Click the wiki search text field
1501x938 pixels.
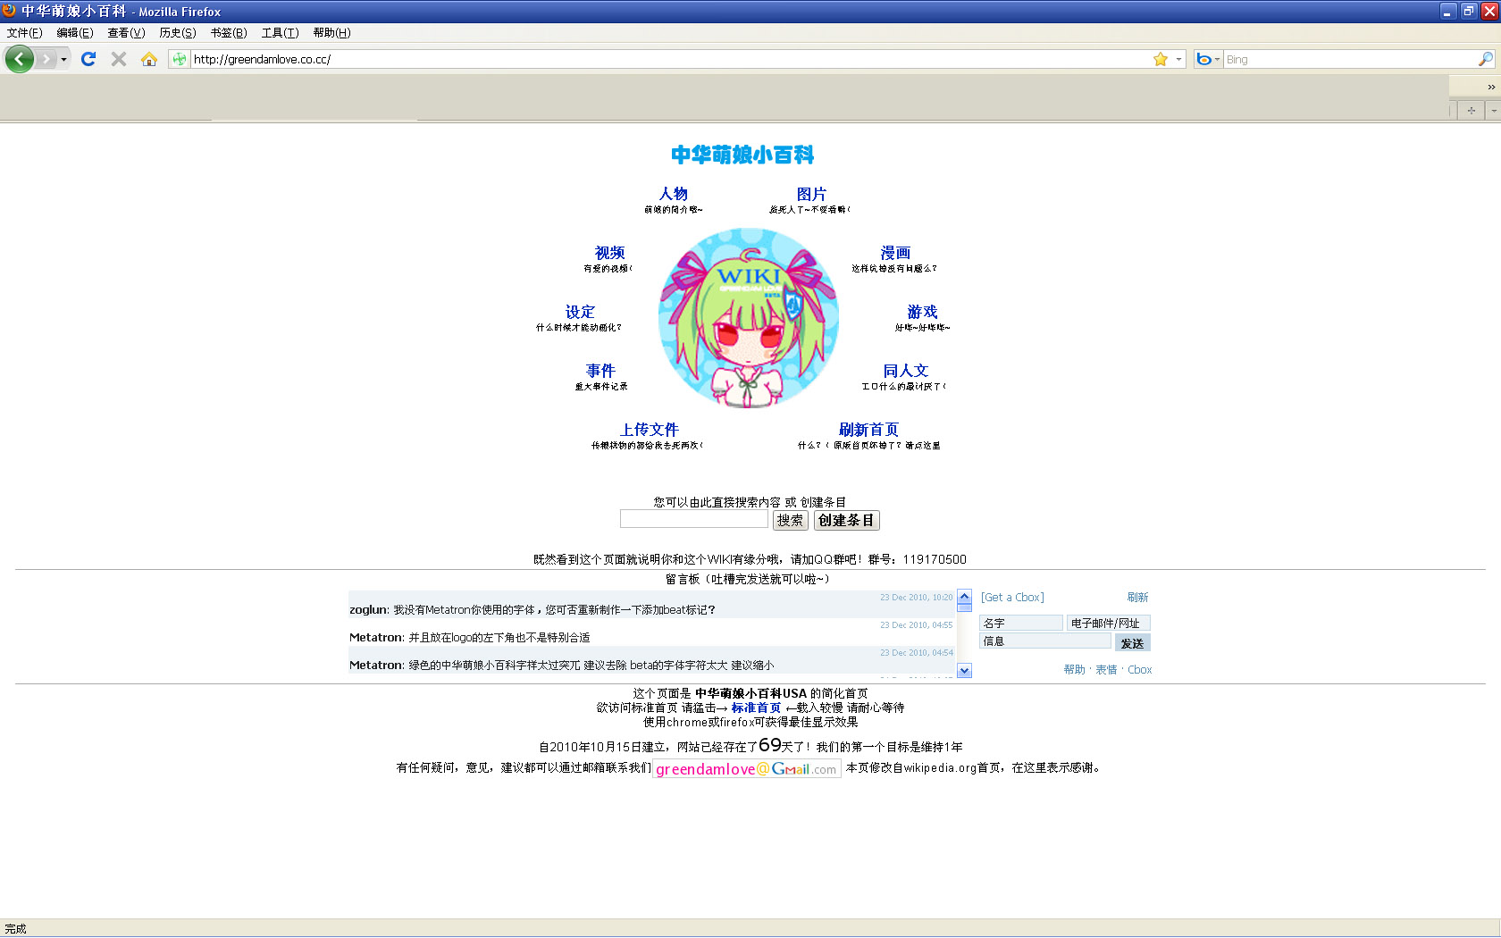pos(693,520)
